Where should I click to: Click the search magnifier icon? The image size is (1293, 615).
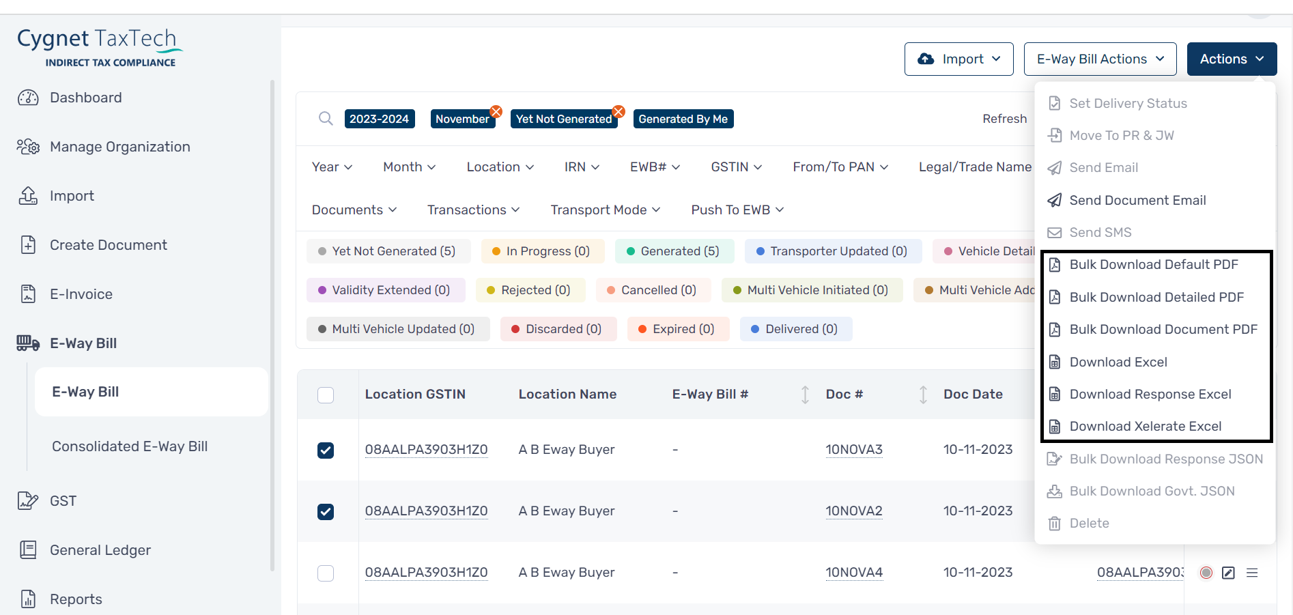(x=326, y=119)
